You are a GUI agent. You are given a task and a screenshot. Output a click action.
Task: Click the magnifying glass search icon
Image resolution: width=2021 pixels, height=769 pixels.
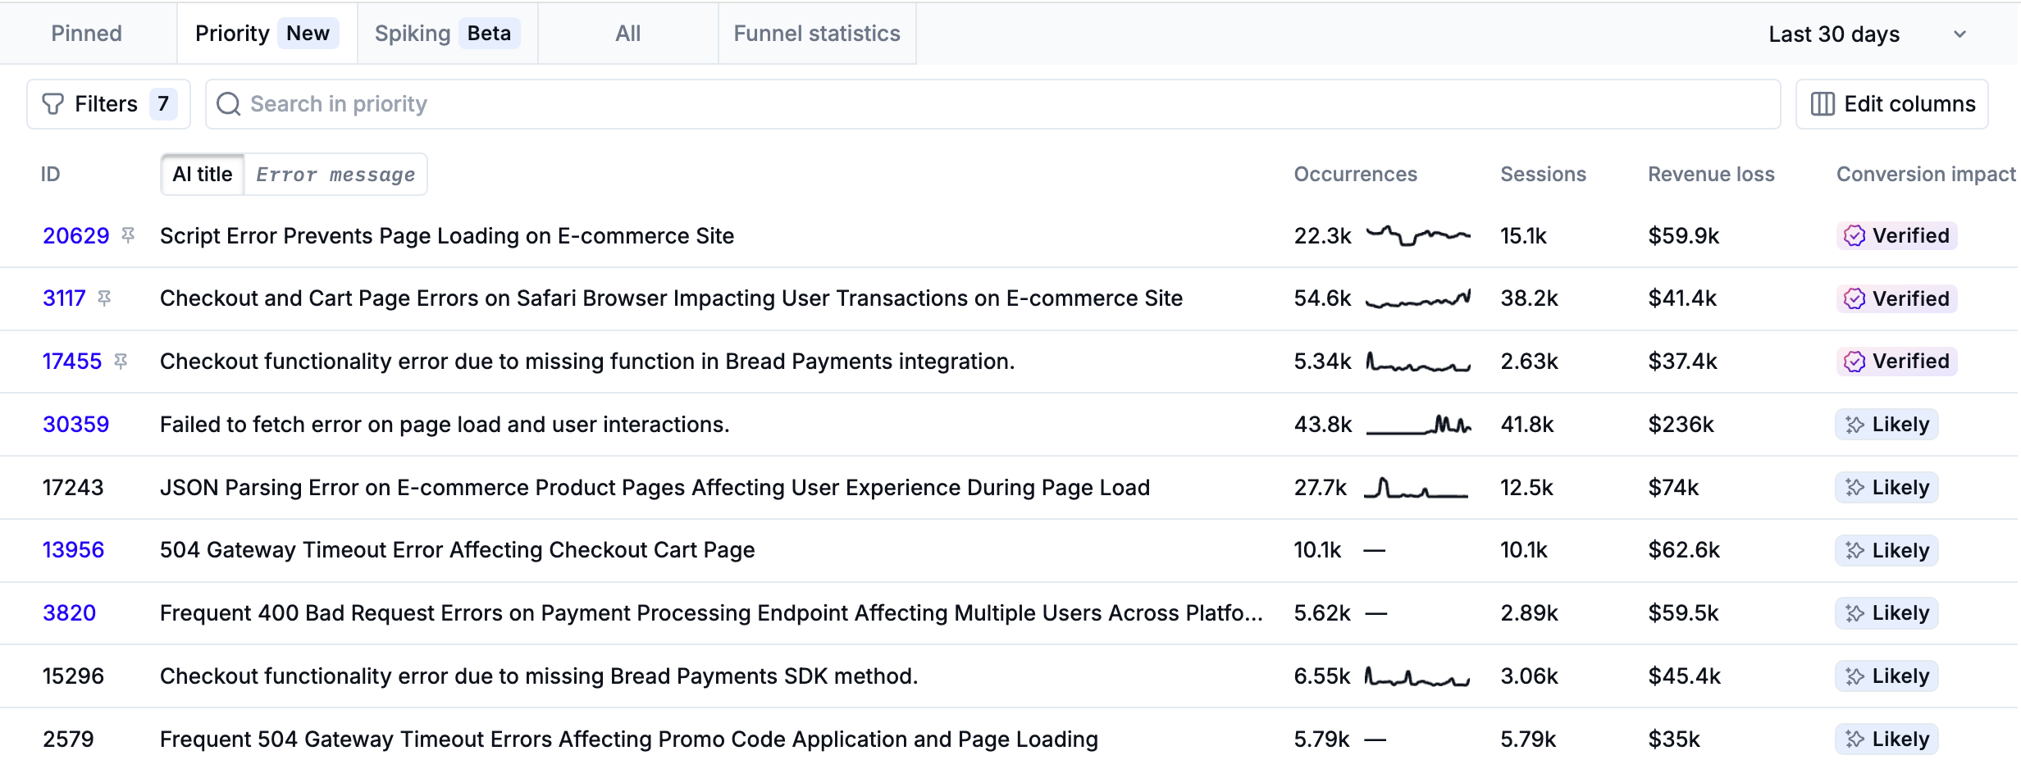click(229, 104)
